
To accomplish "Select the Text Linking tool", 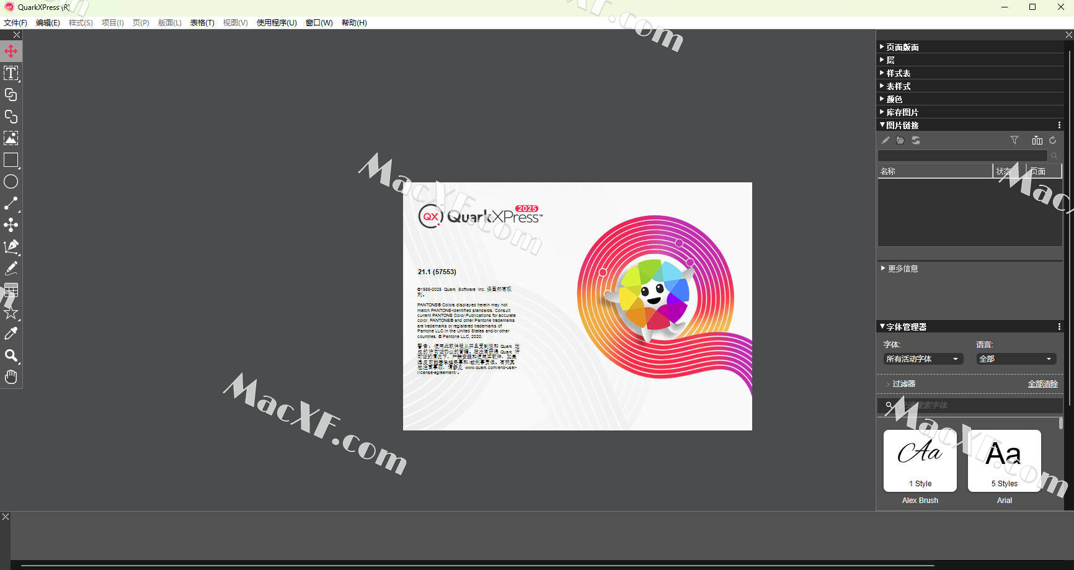I will pos(11,95).
